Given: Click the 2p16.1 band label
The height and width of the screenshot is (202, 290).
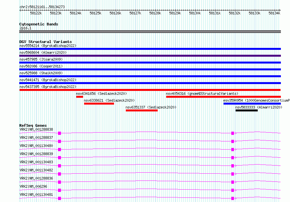Looking at the screenshot, I should tap(25, 28).
